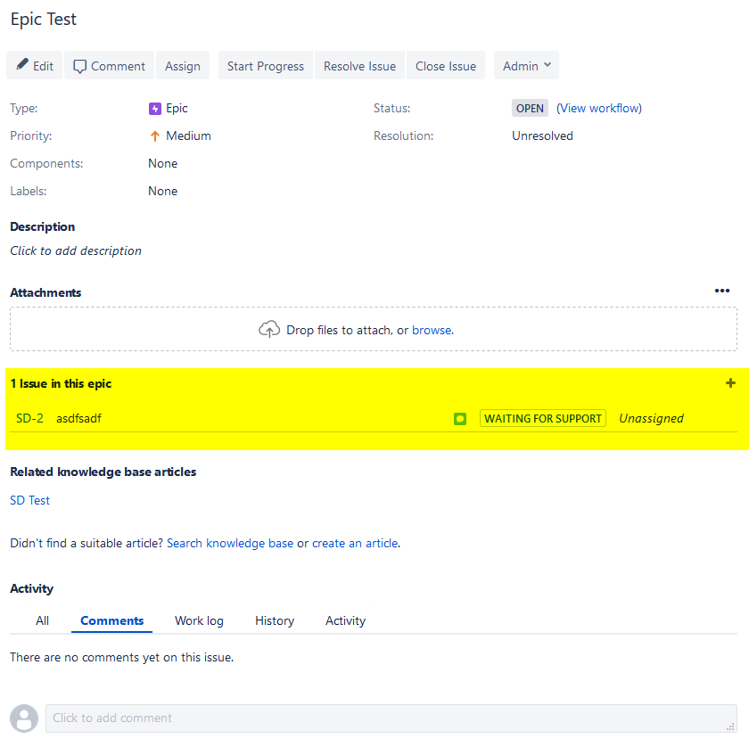Open the Attachments three-dots options menu
The width and height of the screenshot is (749, 747).
point(721,291)
